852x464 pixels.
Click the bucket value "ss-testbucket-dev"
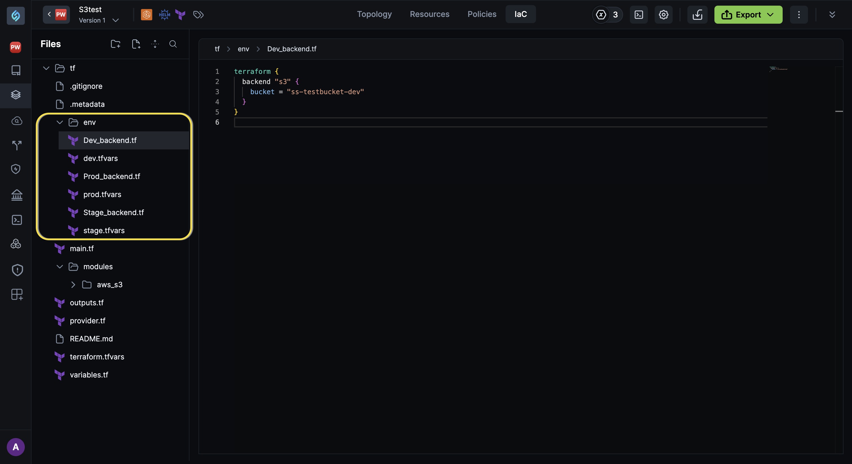(x=325, y=92)
